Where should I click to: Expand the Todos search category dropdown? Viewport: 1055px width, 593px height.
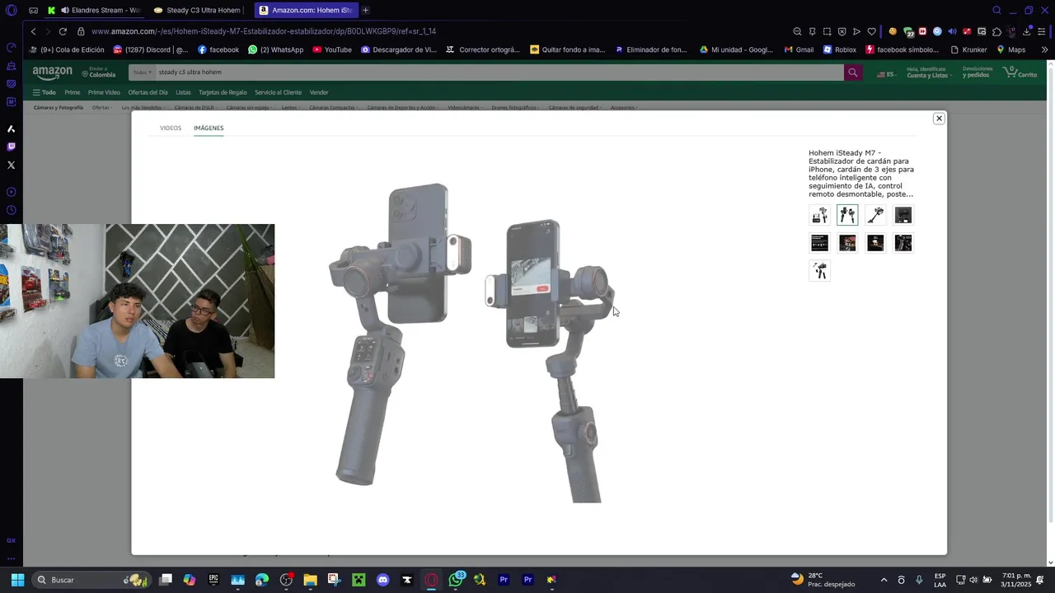point(143,72)
